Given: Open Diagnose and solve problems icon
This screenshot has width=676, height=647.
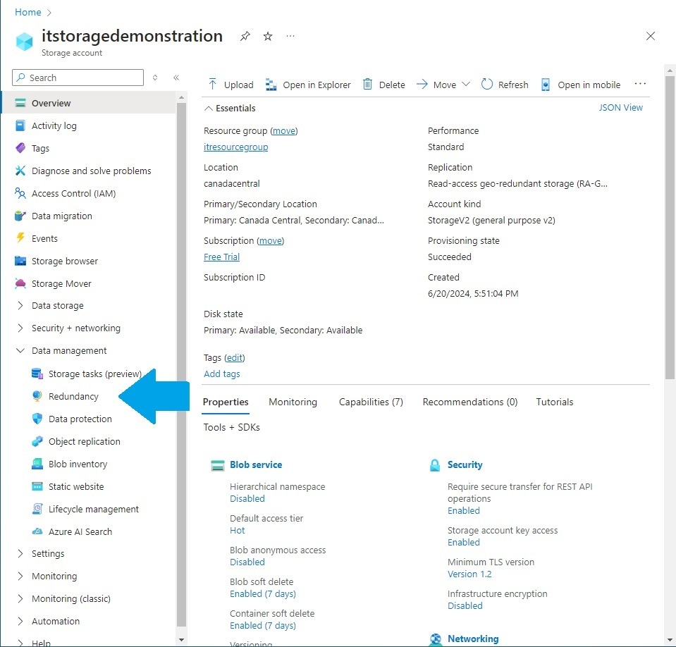Looking at the screenshot, I should click(20, 171).
